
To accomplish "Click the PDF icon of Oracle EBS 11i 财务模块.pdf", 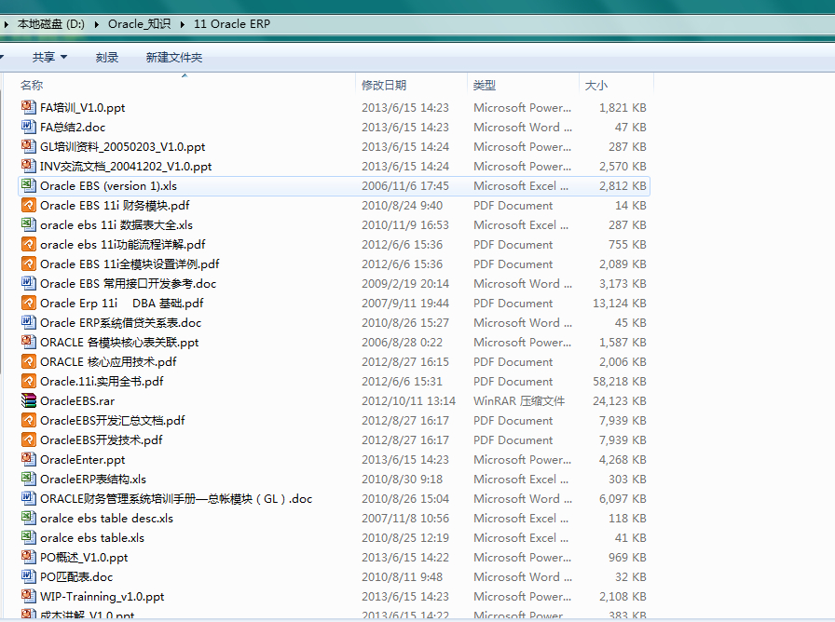I will pyautogui.click(x=28, y=205).
